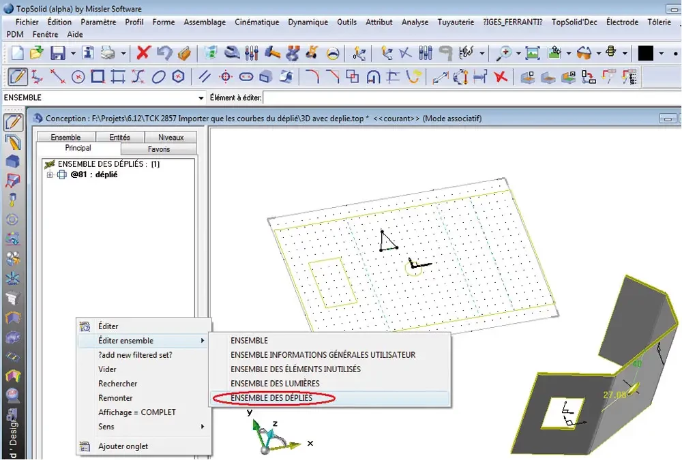
Task: Open a file with the folder icon
Action: [x=37, y=53]
